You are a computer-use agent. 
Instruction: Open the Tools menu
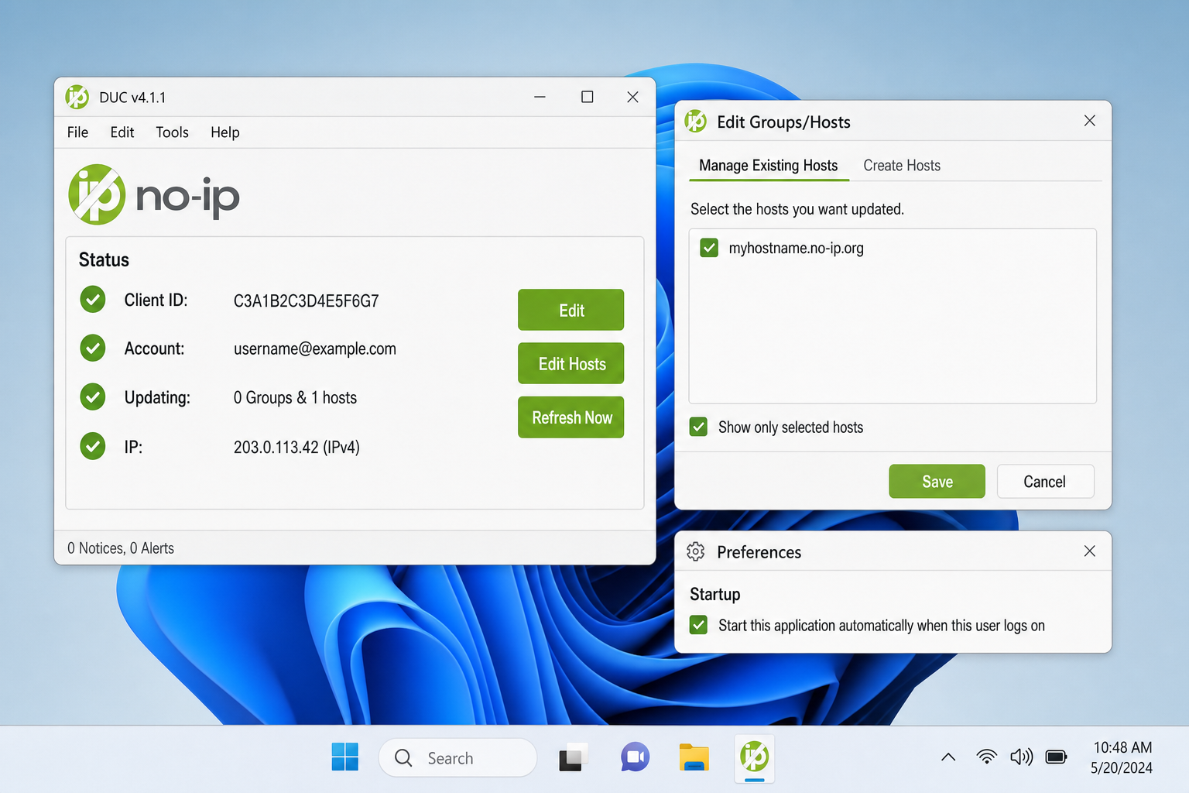172,132
